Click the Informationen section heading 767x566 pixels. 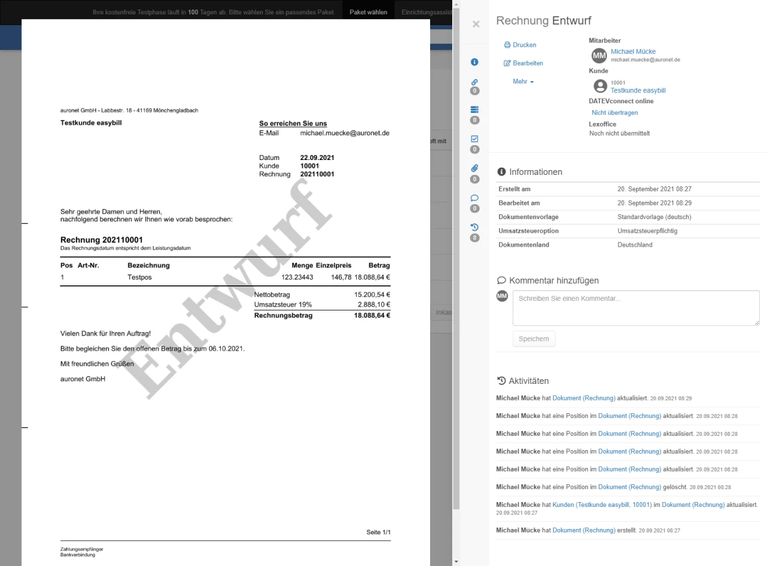530,172
